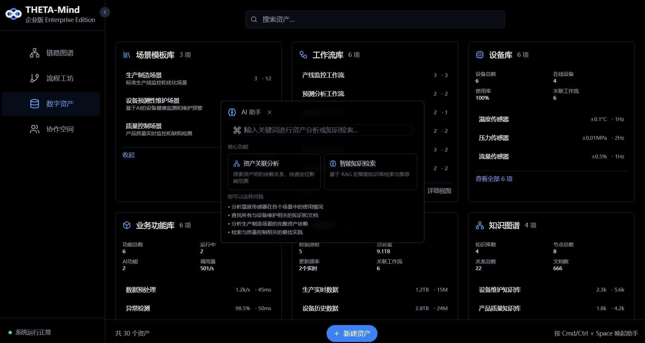
Task: Close the AI 助手 dialog
Action: (x=270, y=112)
